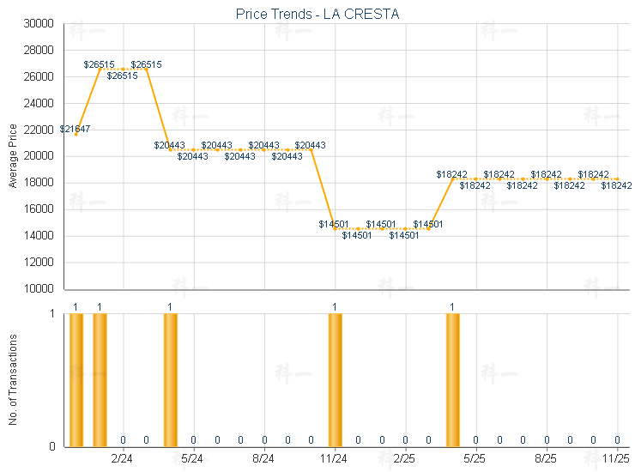Click the 8/25 x-axis date label
The width and height of the screenshot is (635, 472).
[x=547, y=459]
